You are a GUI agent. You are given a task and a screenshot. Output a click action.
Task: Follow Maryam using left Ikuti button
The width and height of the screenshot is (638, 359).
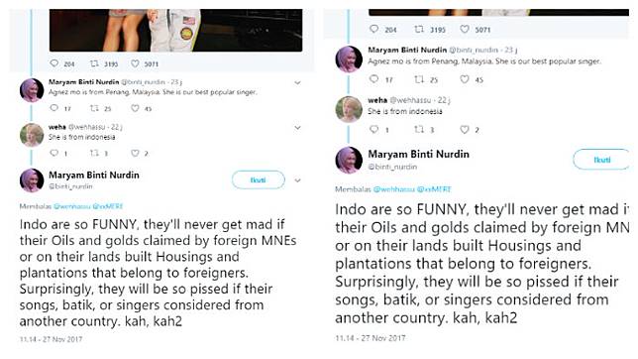(x=258, y=179)
